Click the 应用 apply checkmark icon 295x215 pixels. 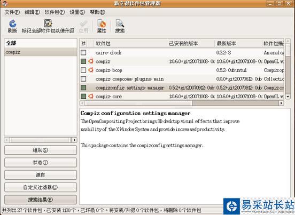pos(83,23)
